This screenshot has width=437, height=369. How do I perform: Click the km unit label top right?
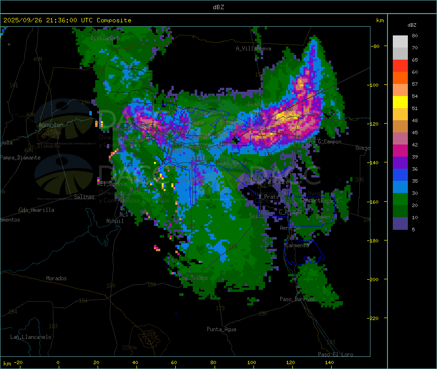point(380,20)
